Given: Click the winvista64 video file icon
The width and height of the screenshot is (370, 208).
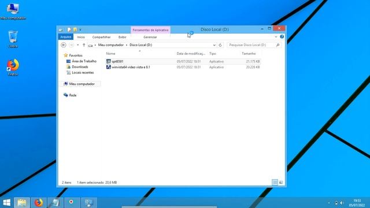Looking at the screenshot, I should (108, 67).
